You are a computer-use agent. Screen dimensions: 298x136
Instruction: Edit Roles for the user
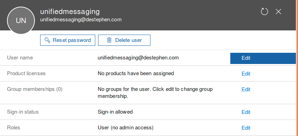[x=246, y=128]
